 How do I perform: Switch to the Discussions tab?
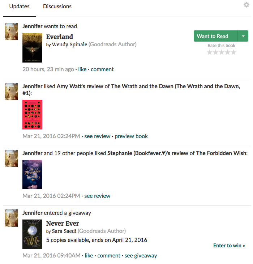click(57, 7)
